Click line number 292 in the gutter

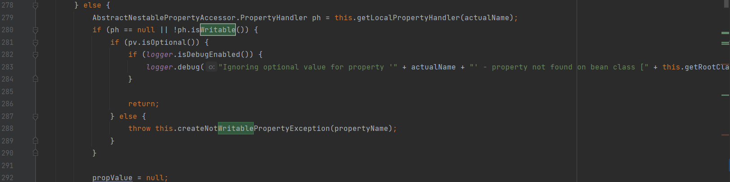coord(8,178)
